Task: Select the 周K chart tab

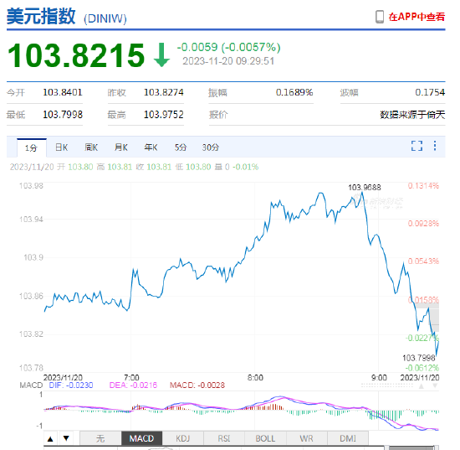Action: coord(91,147)
